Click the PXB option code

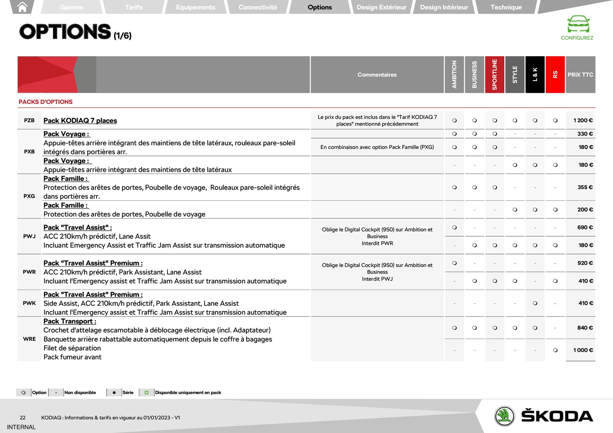tap(29, 152)
